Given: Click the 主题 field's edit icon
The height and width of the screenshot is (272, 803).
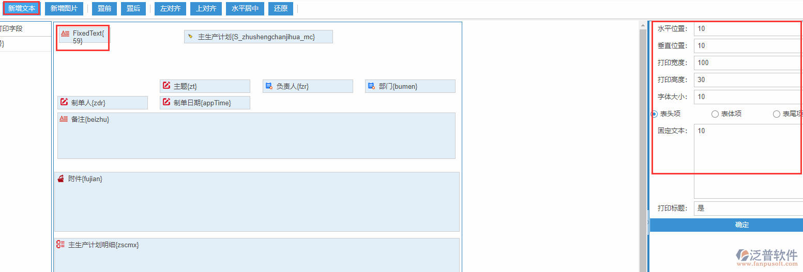Looking at the screenshot, I should coord(166,86).
